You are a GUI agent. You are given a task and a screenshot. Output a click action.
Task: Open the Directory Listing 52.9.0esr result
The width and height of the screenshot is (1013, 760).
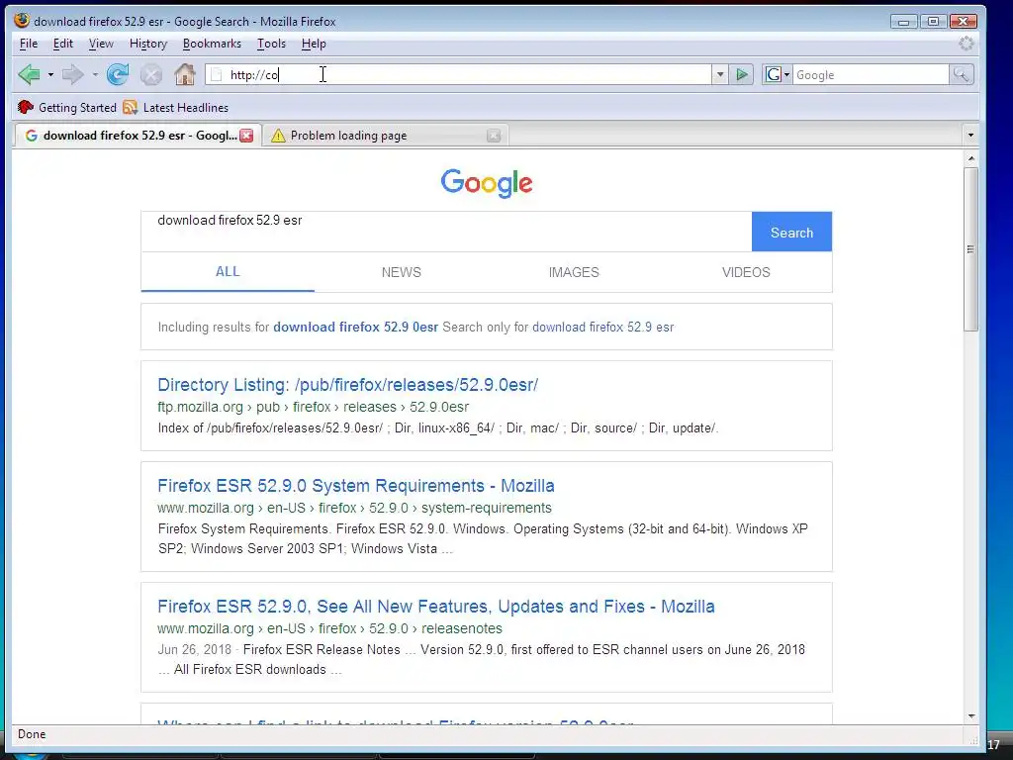coord(347,385)
